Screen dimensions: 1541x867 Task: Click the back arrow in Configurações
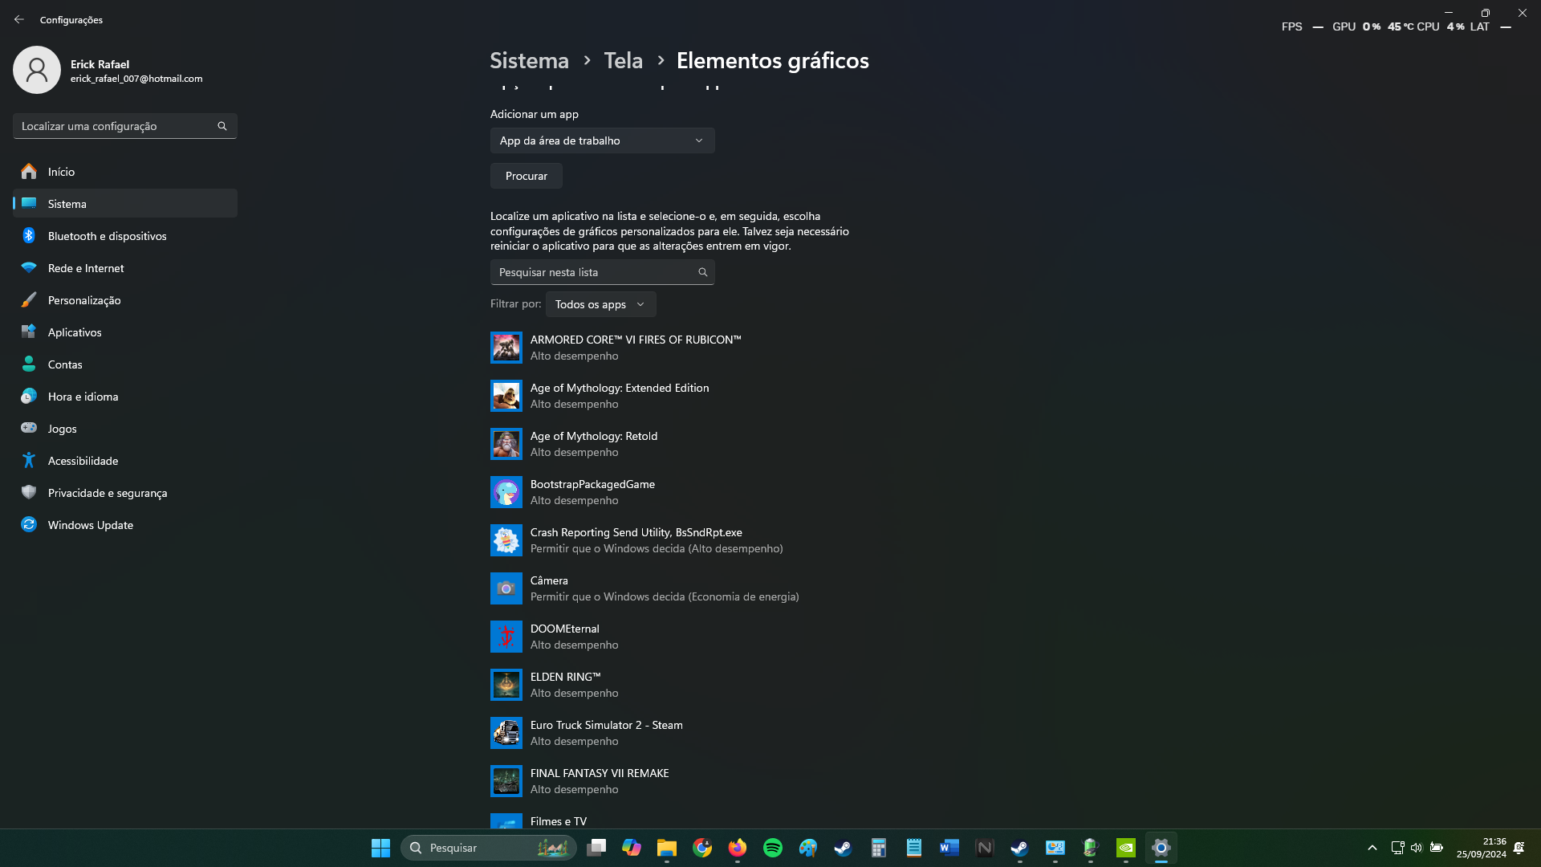tap(19, 19)
